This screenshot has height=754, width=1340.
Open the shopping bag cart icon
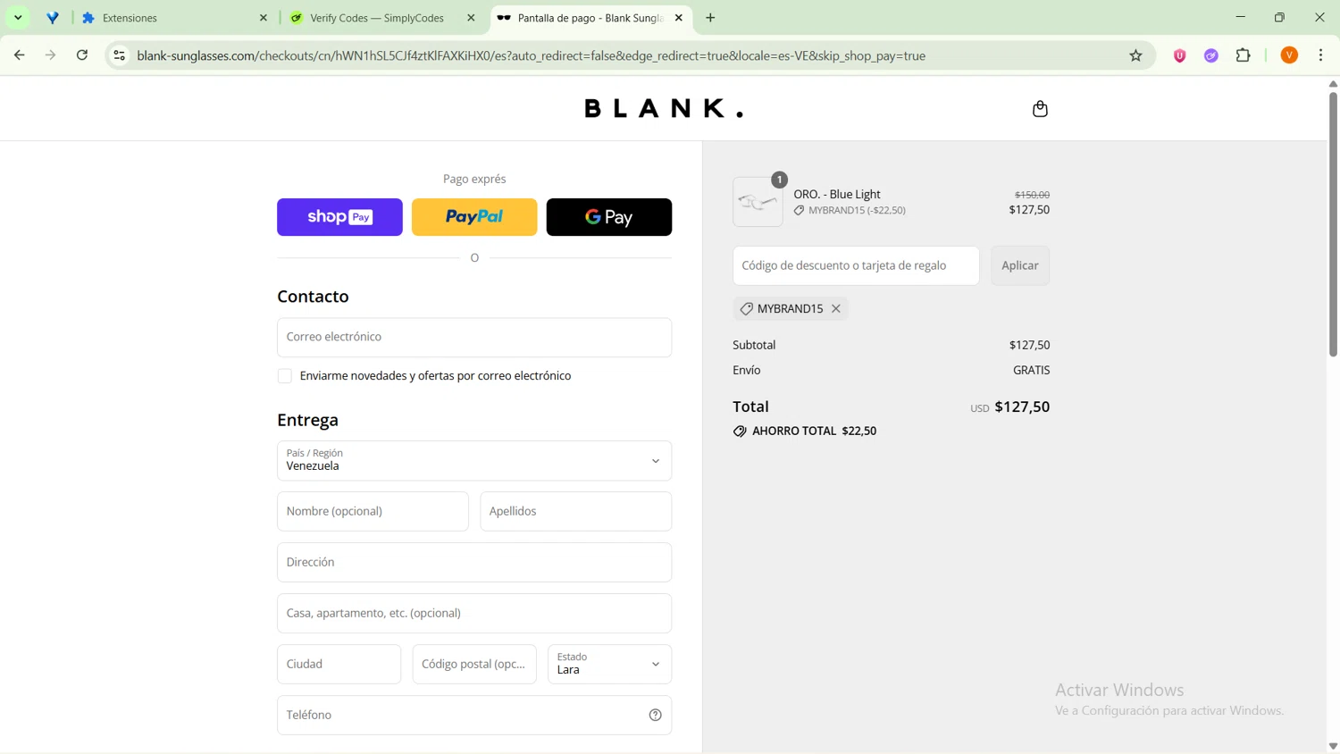click(1040, 109)
